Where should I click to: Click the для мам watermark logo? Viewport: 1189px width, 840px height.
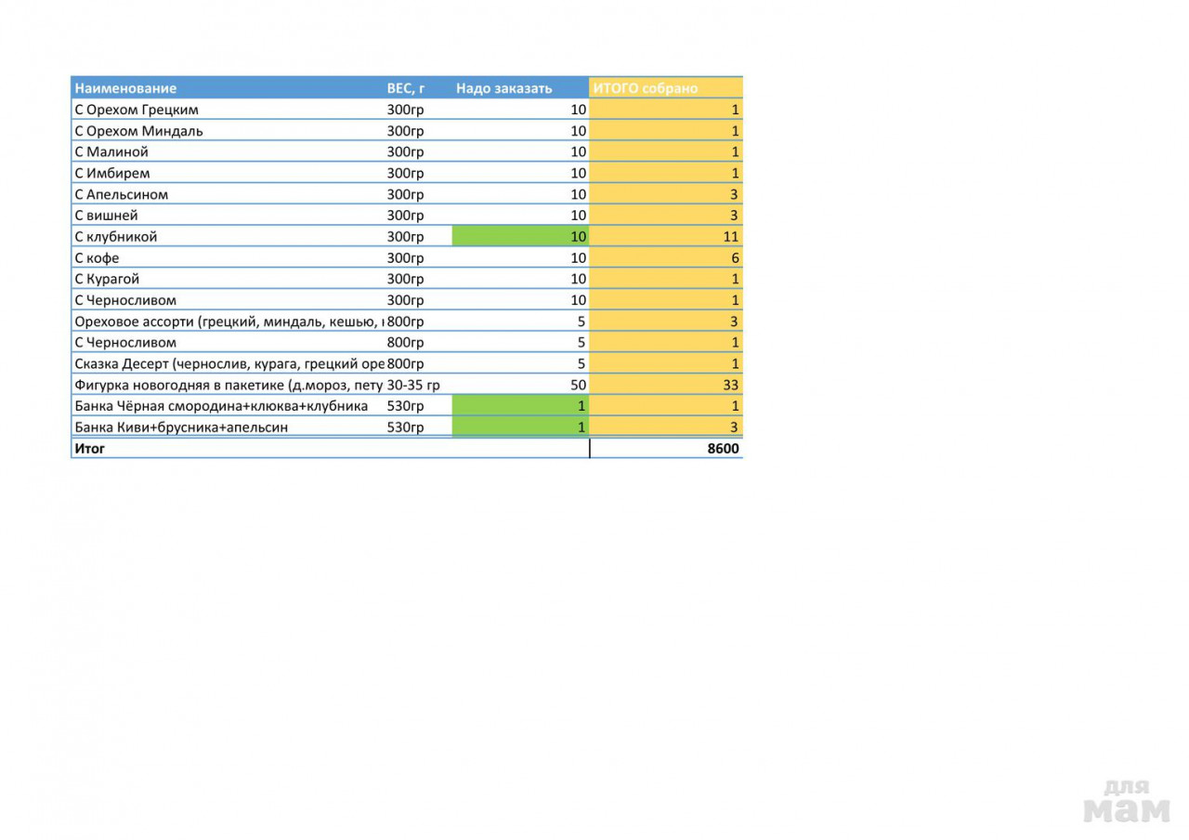click(1126, 801)
